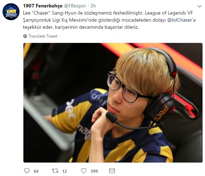
Task: Open the 1907 Fenerbahçe profile avatar
Action: (11, 12)
